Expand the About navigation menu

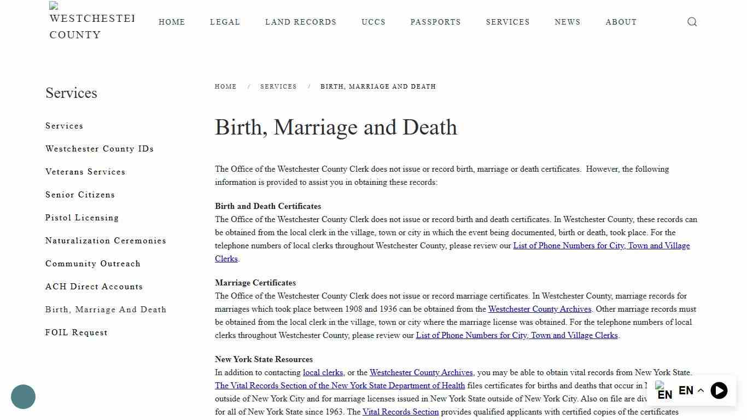pos(621,22)
